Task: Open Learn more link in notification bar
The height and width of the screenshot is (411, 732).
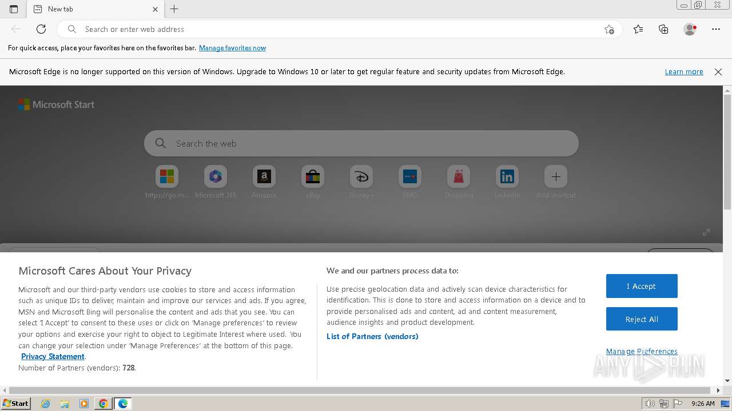Action: pyautogui.click(x=684, y=72)
